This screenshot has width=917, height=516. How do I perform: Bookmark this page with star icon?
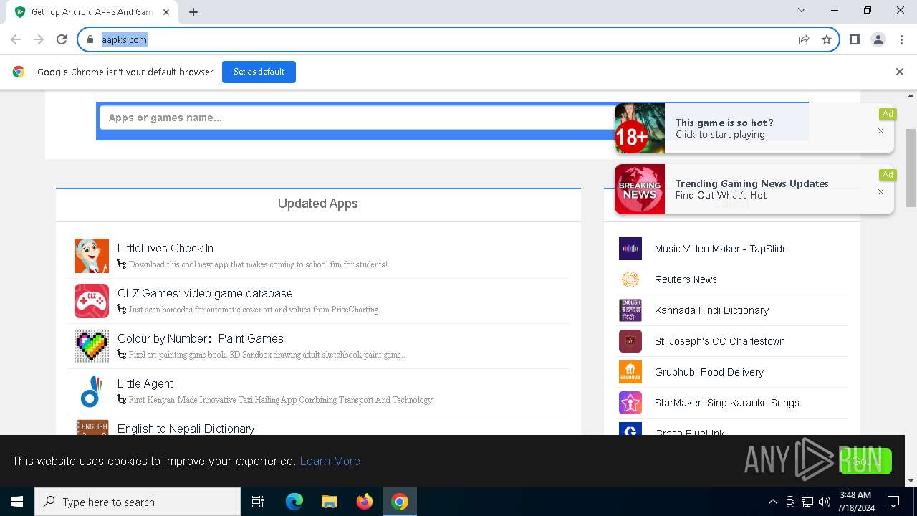pyautogui.click(x=827, y=39)
